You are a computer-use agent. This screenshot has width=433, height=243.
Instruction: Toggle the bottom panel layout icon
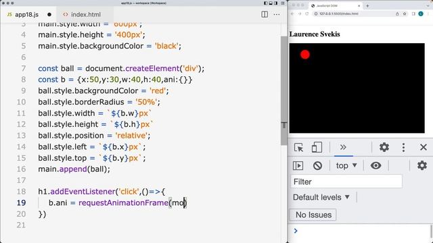point(271,3)
